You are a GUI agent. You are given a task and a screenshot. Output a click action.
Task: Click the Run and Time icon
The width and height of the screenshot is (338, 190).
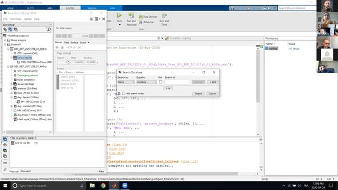tap(164, 15)
